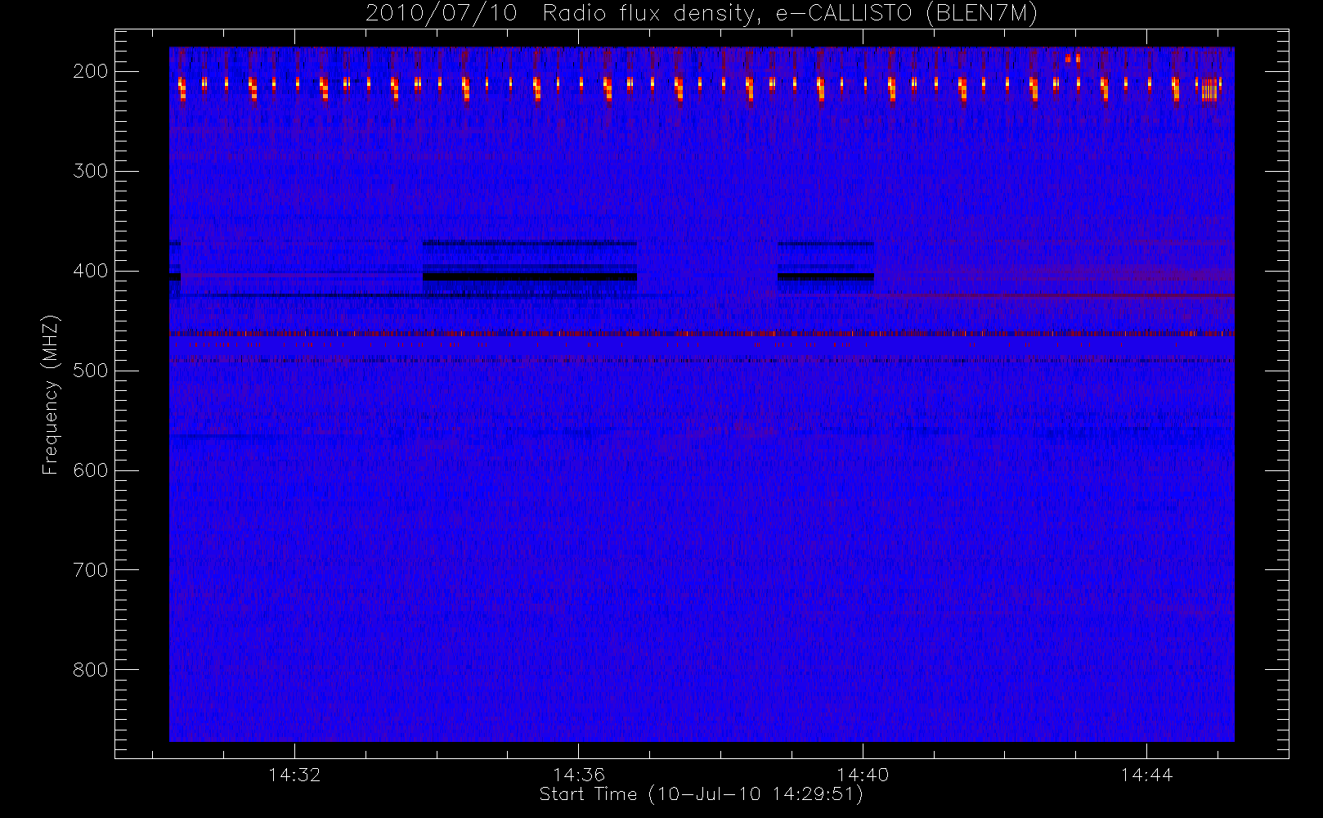Click the 14:36 time tick label
This screenshot has height=818, width=1323.
point(578,775)
